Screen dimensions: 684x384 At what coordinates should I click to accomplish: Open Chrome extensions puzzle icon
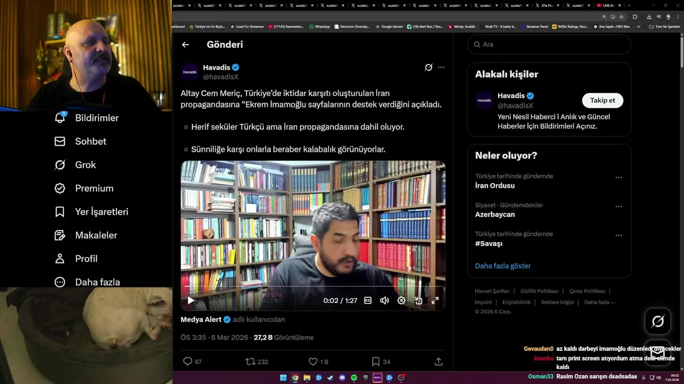(x=635, y=17)
